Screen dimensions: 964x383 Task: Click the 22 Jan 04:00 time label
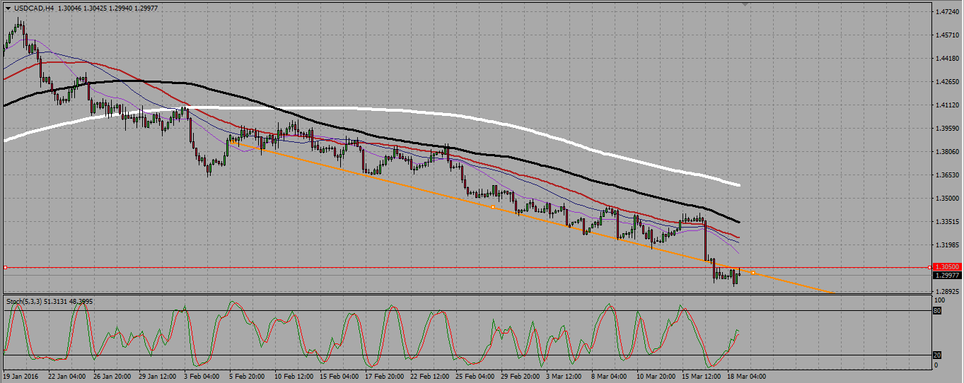click(x=66, y=376)
